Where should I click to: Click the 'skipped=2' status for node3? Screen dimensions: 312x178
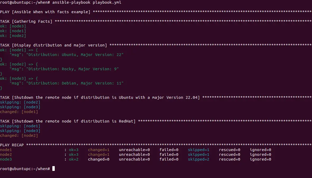point(199,159)
